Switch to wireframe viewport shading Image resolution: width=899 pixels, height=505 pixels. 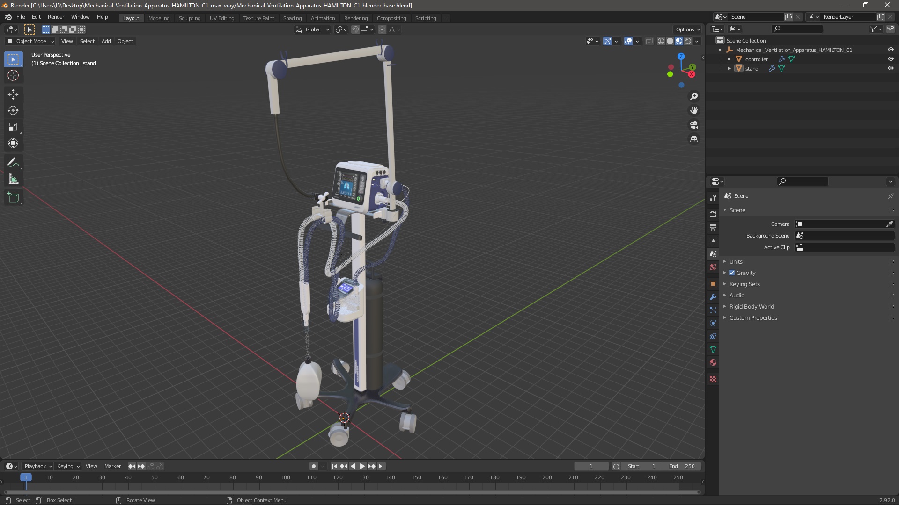tap(661, 41)
